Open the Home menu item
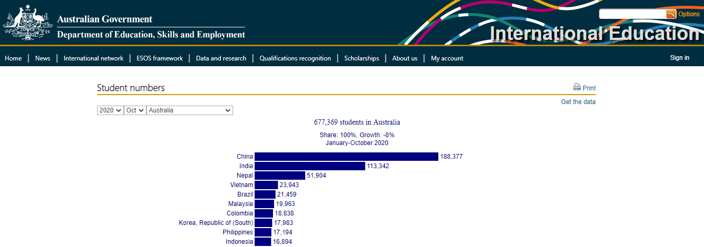 tap(13, 58)
